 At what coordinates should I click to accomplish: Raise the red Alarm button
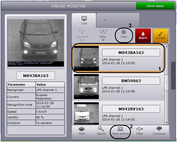pyautogui.click(x=143, y=36)
